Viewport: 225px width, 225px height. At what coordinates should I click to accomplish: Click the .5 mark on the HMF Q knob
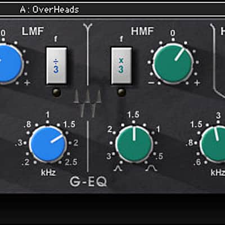click(159, 156)
